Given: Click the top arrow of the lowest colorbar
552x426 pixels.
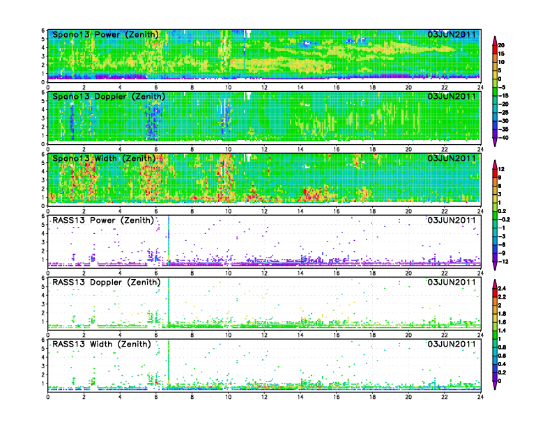Looking at the screenshot, I should point(495,283).
